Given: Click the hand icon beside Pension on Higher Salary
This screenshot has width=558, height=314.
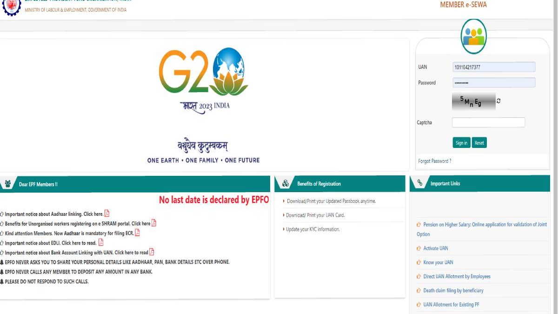Looking at the screenshot, I should click(419, 225).
